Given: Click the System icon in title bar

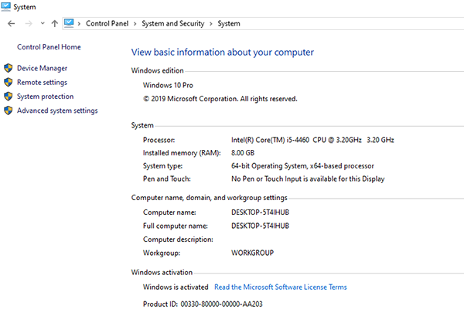Looking at the screenshot, I should (x=7, y=7).
